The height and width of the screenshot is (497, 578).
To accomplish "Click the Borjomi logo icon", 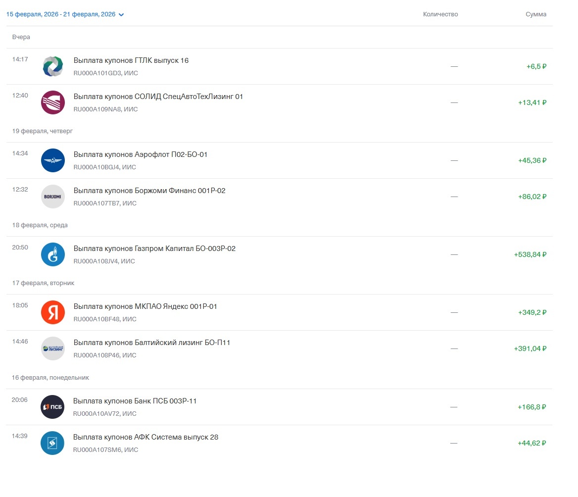I will tap(53, 197).
